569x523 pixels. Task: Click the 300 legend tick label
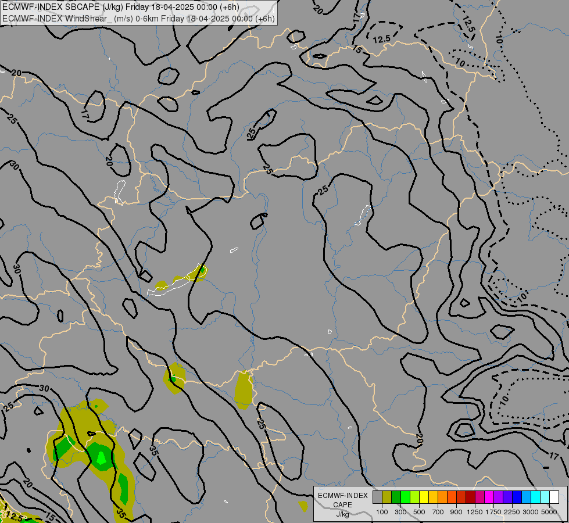(x=400, y=512)
